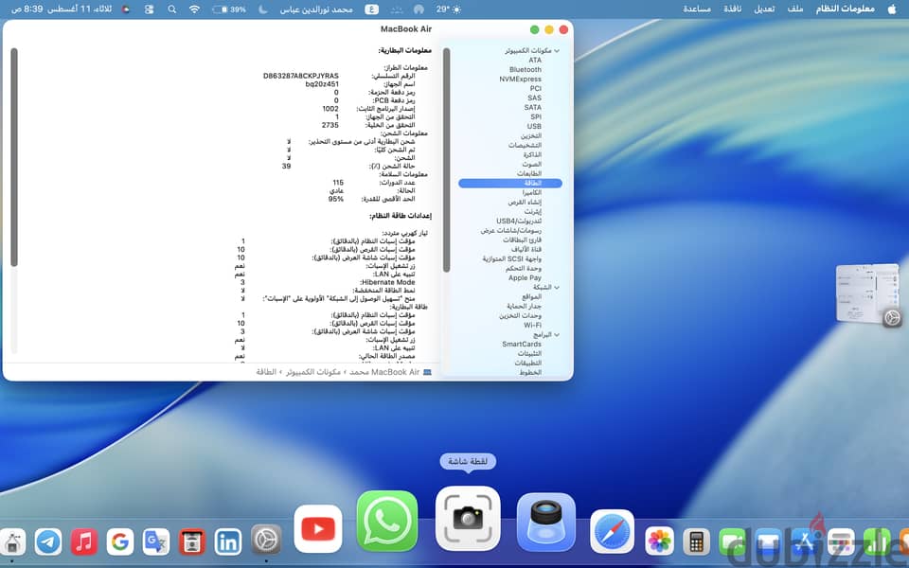Image resolution: width=909 pixels, height=568 pixels.
Task: Click battery 39% status icon
Action: point(229,9)
